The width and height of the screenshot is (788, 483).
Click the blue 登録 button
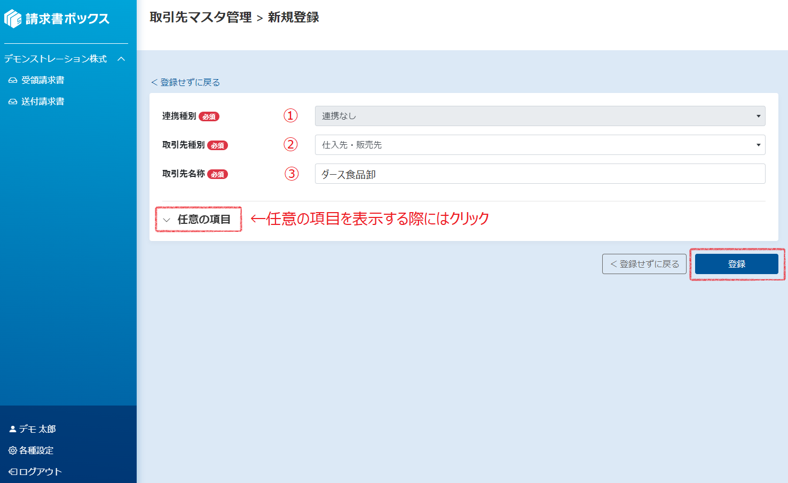737,264
